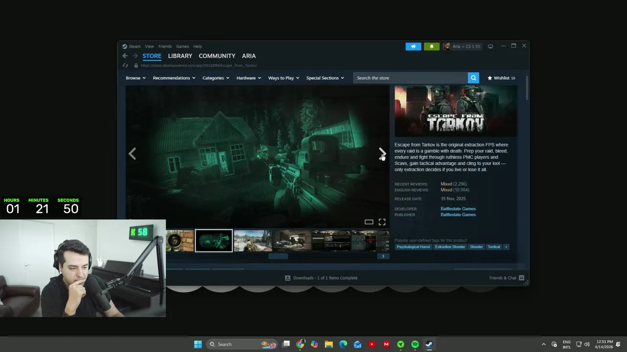Open Spotify from the taskbar
This screenshot has width=627, height=352.
click(415, 344)
